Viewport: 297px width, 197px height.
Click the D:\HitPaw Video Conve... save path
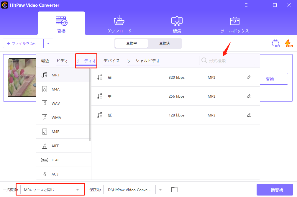pos(129,190)
